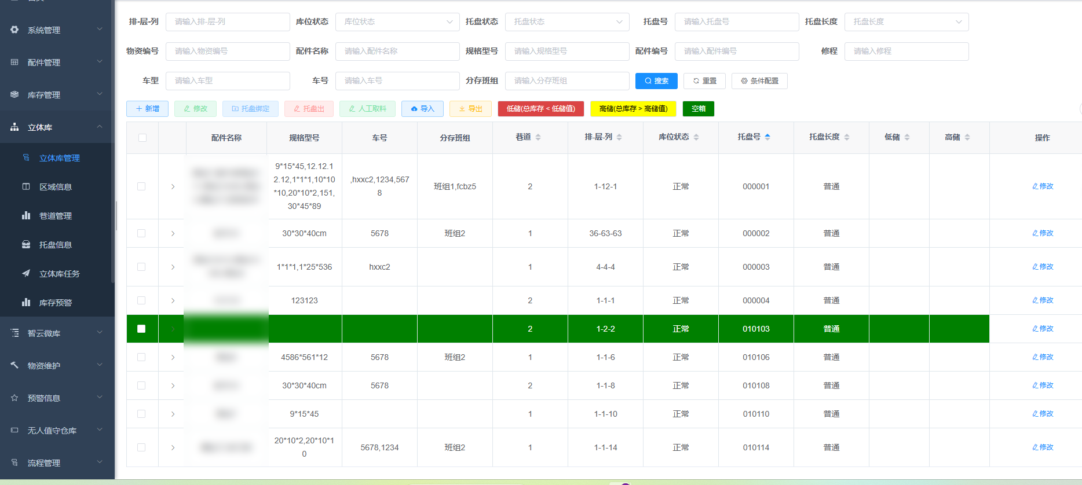Open the 库位状态 dropdown filter

pos(397,22)
